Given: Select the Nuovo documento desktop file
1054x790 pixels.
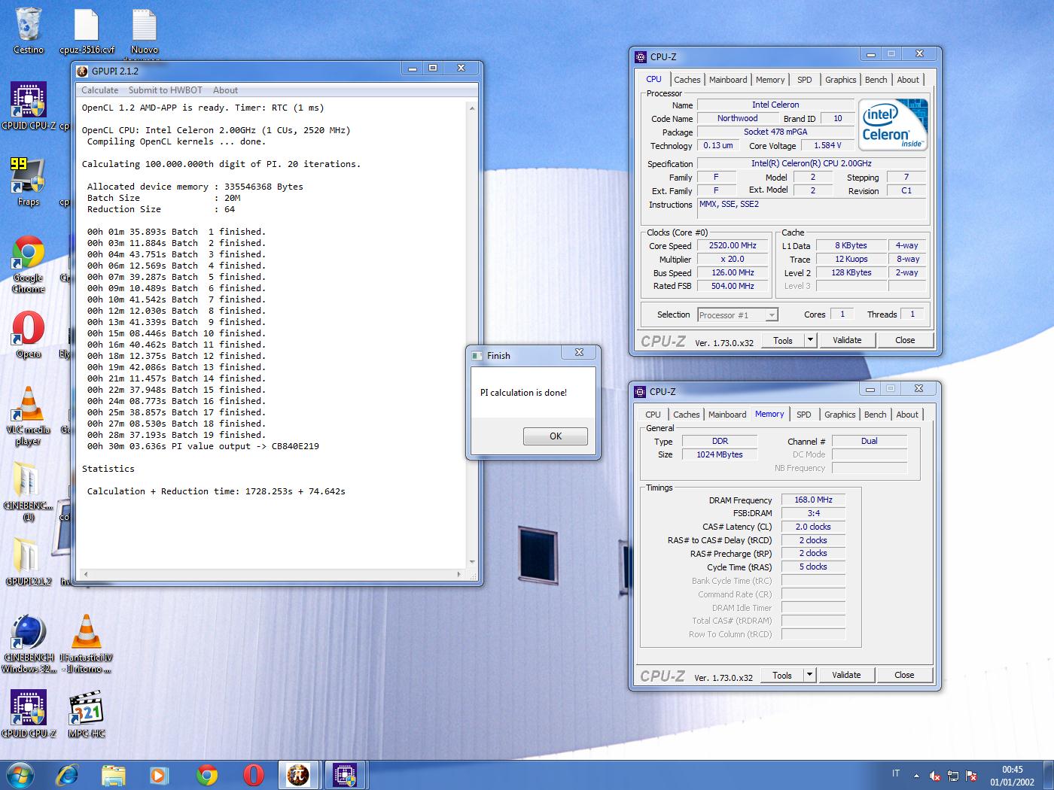Looking at the screenshot, I should (145, 32).
